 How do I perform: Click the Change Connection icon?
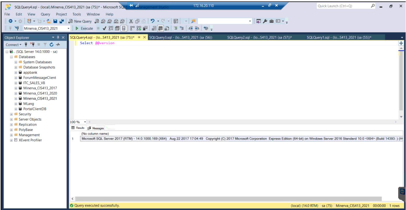pyautogui.click(x=17, y=28)
